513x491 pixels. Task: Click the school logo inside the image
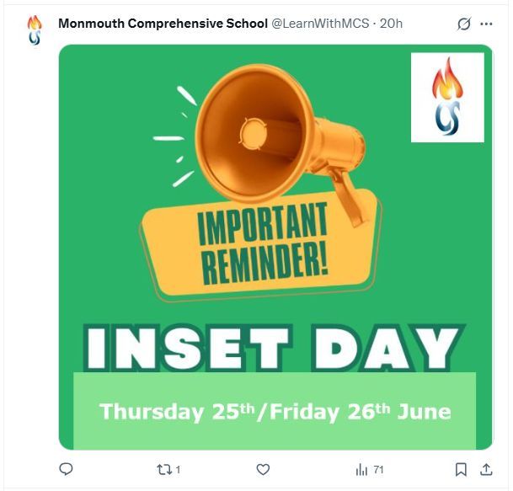447,97
